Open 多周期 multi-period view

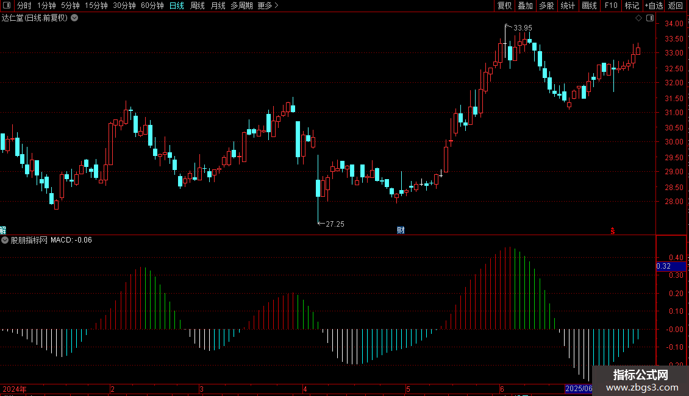tap(241, 5)
